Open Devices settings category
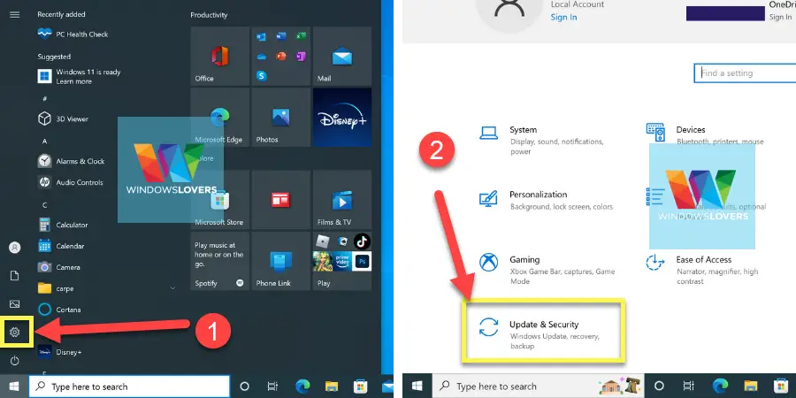Viewport: 796px width, 398px height. (706, 135)
